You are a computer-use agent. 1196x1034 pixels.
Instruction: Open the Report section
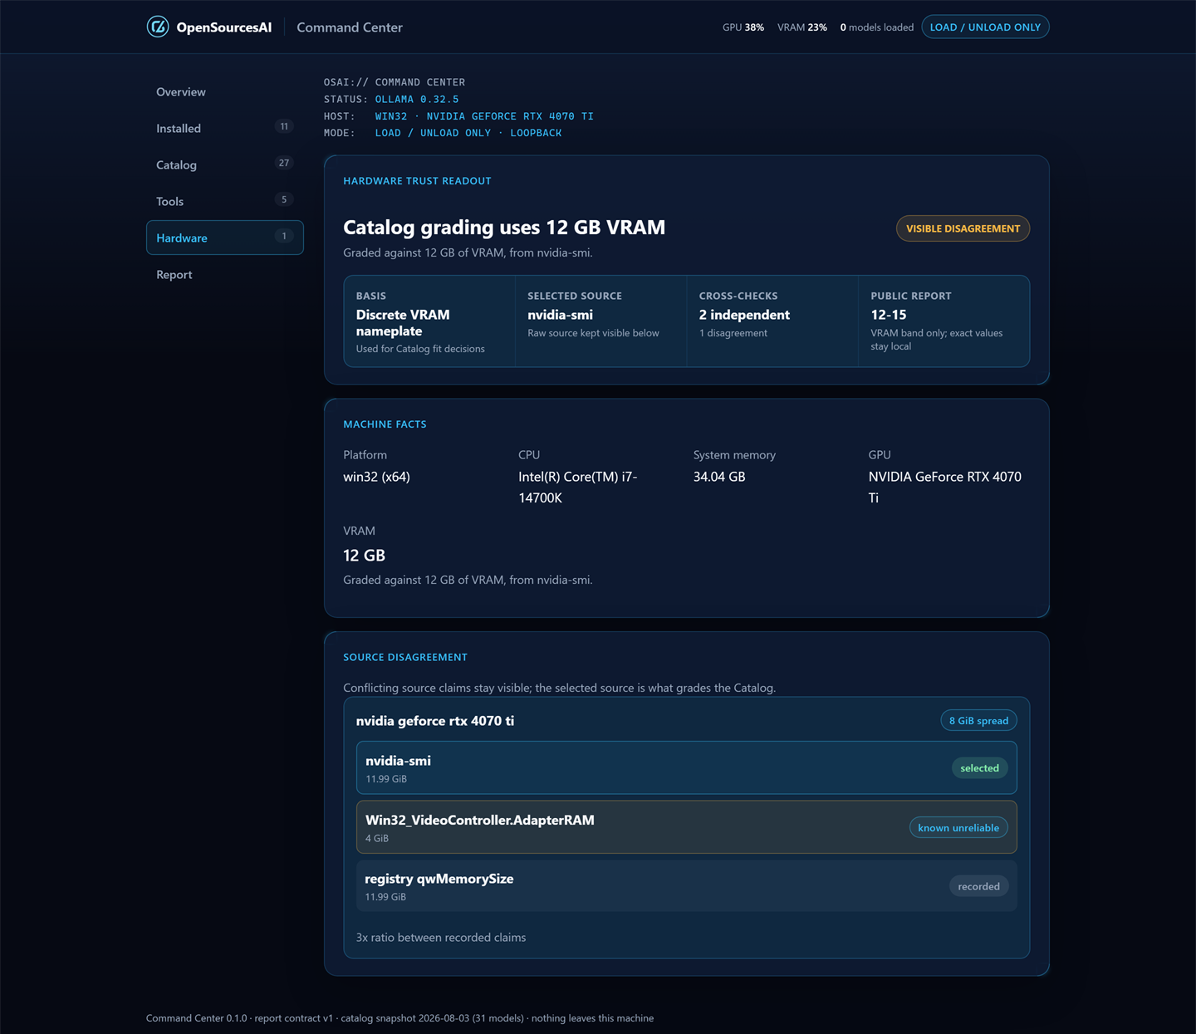click(224, 275)
